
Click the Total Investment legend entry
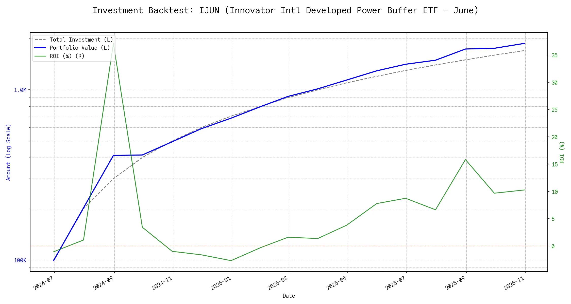pyautogui.click(x=81, y=40)
